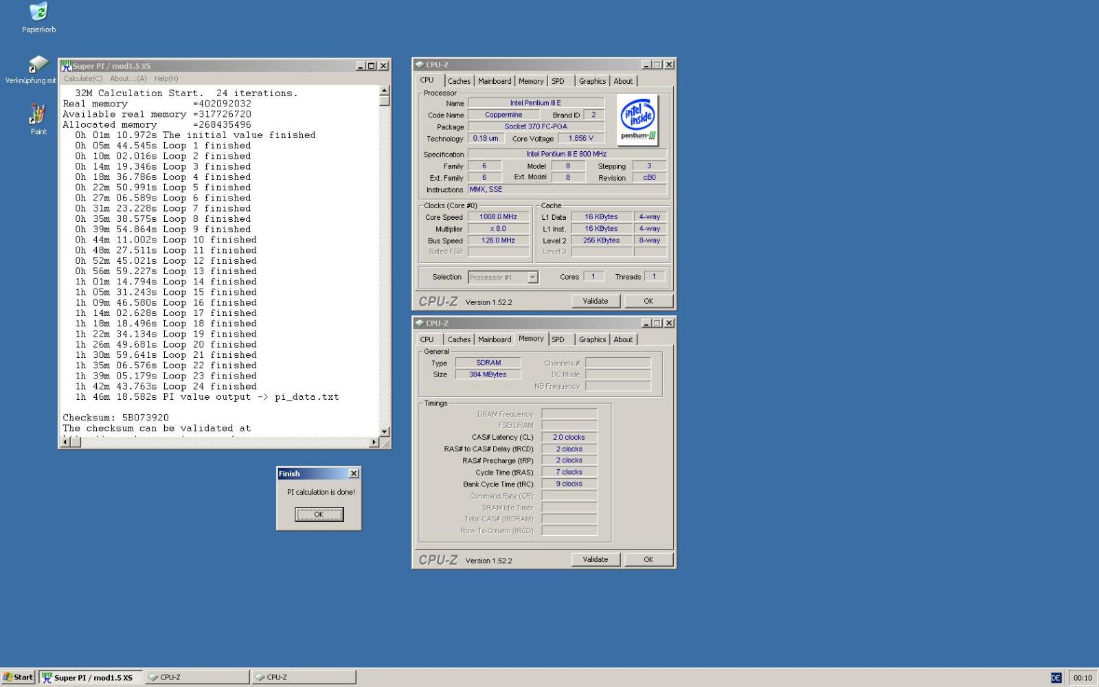This screenshot has height=687, width=1099.
Task: Select the Paint desktop shortcut icon
Action: click(x=38, y=114)
